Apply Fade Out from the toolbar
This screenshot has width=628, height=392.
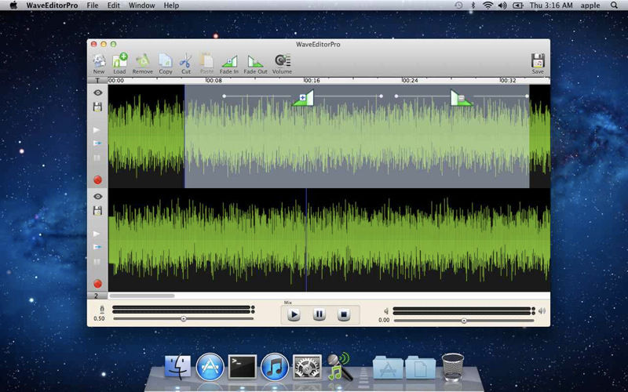point(255,64)
